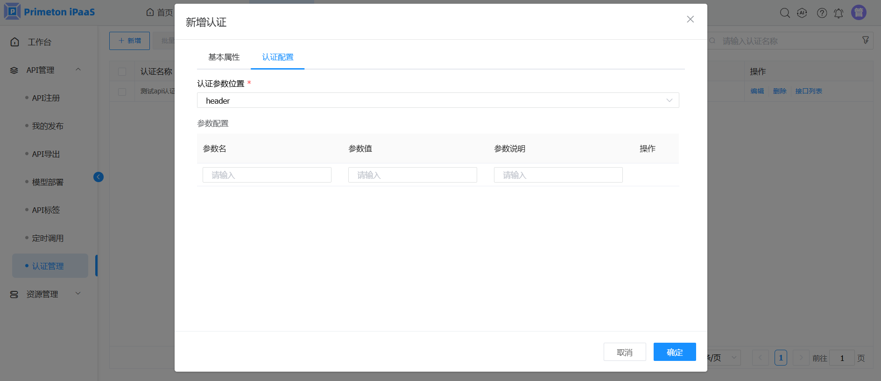Close the 新增认证 dialog
This screenshot has width=881, height=381.
[690, 19]
